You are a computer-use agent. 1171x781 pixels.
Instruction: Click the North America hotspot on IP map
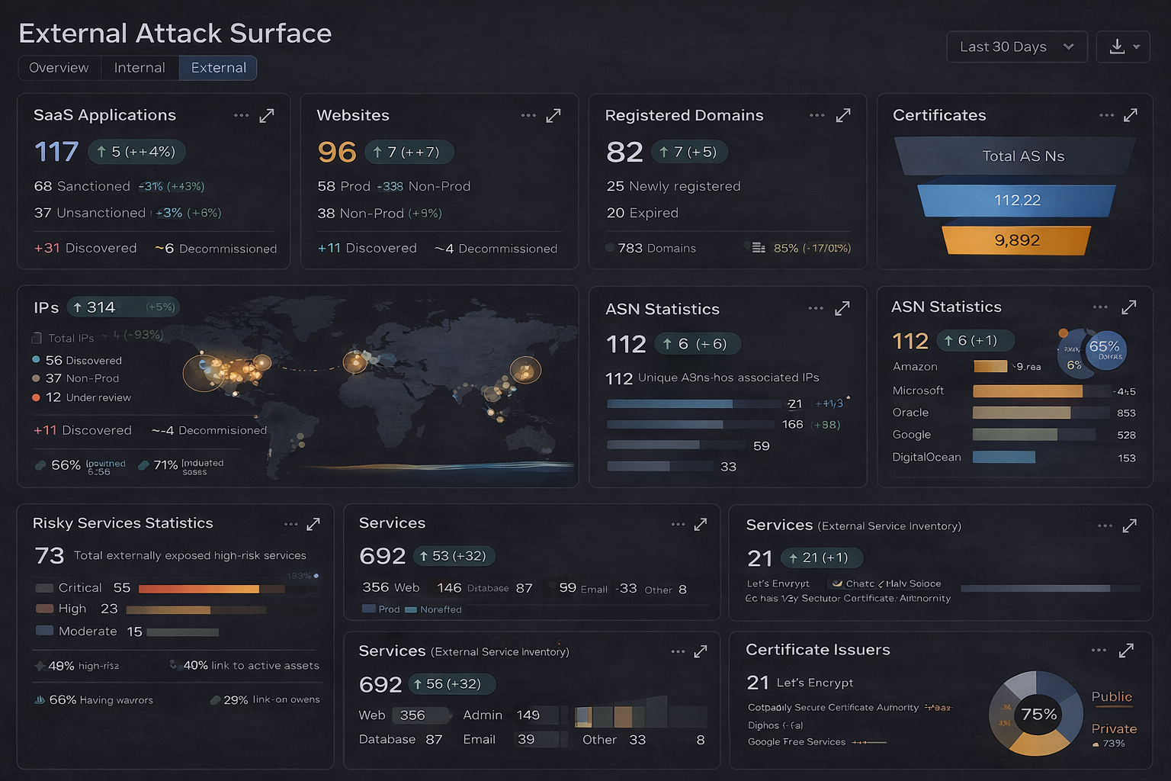206,372
